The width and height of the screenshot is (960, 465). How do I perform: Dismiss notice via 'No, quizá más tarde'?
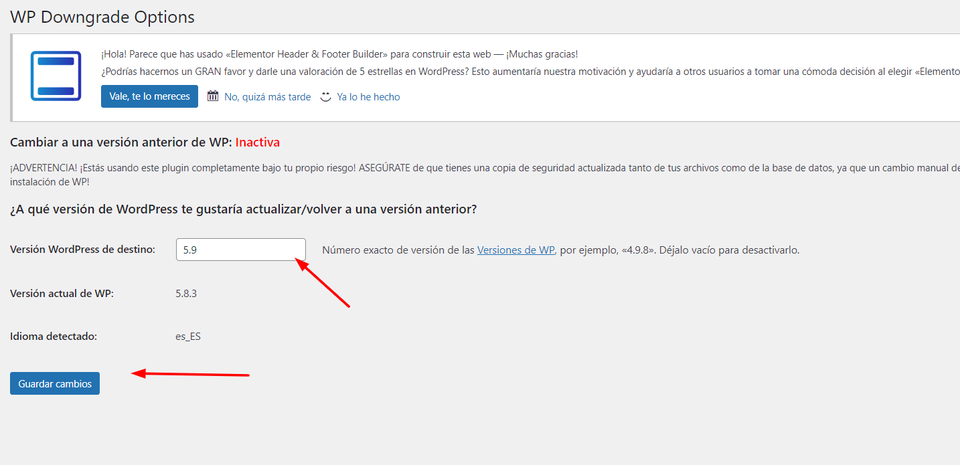coord(267,97)
